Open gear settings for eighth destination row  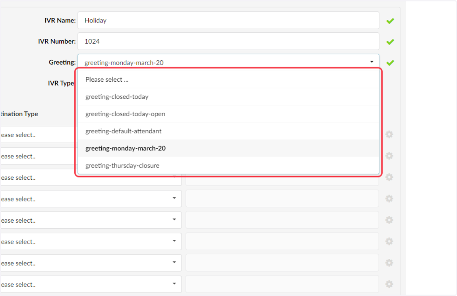[389, 284]
